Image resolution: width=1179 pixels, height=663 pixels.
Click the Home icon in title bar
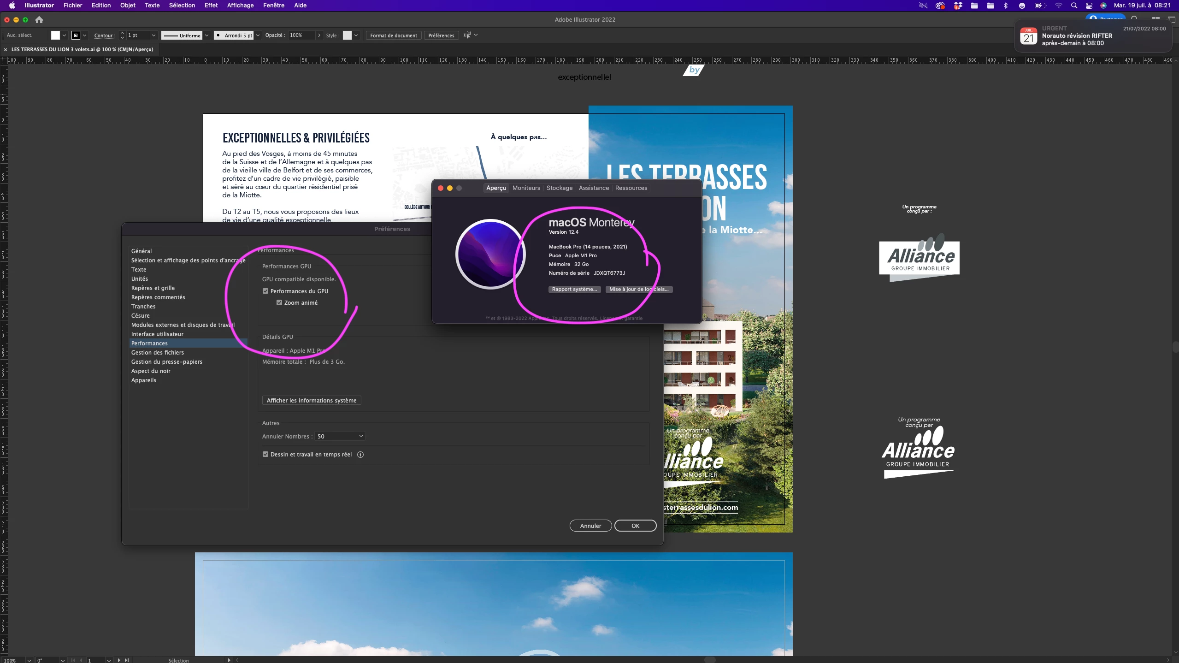[x=39, y=20]
